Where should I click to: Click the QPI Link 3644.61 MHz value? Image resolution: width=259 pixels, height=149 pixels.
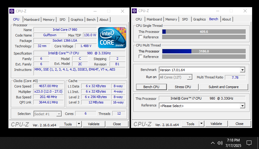[x=48, y=102]
